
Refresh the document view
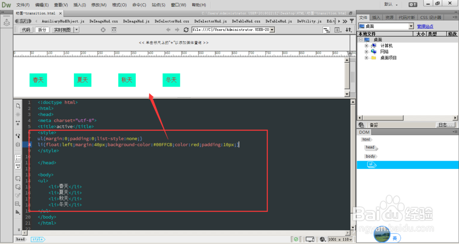(x=186, y=30)
